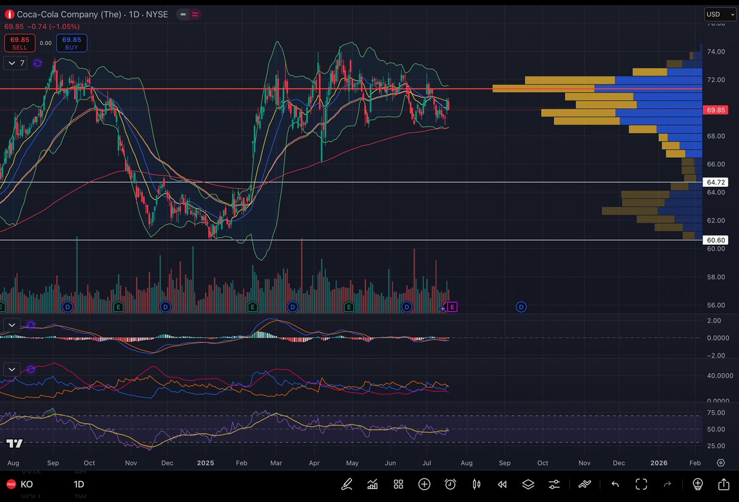The width and height of the screenshot is (739, 502).
Task: Tap the 0.00 spread value
Action: (46, 43)
